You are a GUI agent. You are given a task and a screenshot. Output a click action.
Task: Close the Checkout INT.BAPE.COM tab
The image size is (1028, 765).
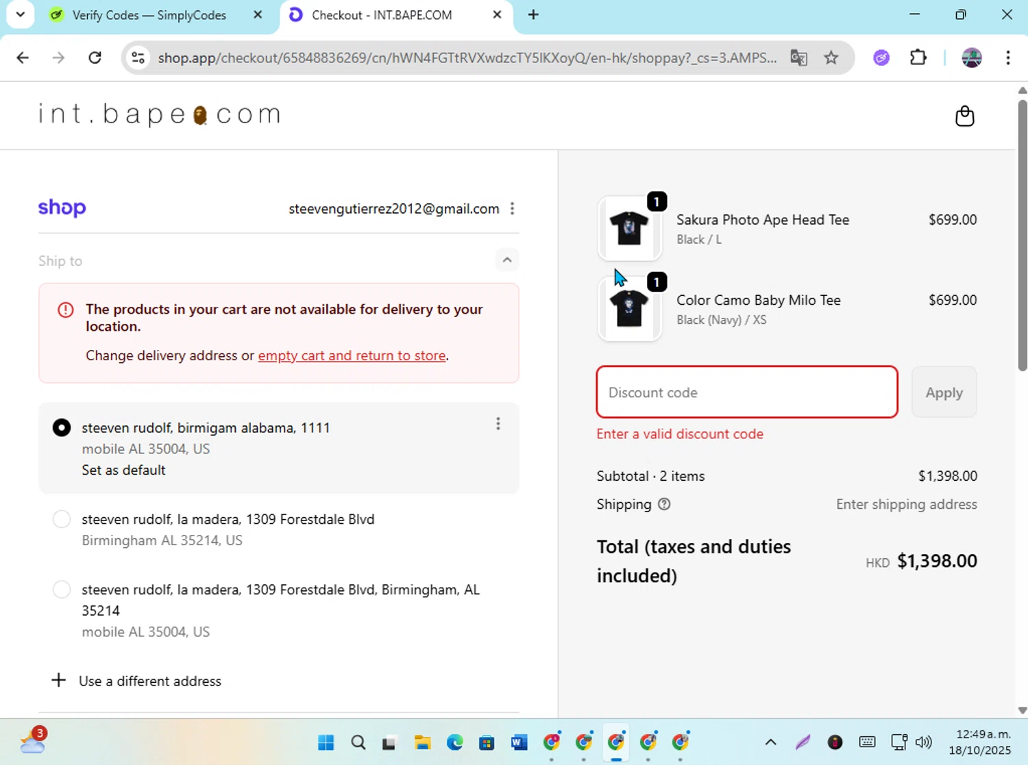(x=497, y=14)
